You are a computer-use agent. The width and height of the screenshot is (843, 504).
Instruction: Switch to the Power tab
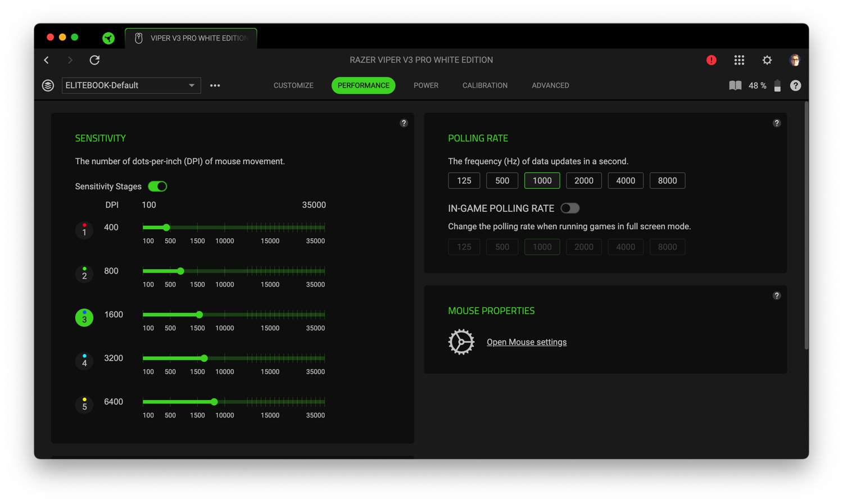[x=426, y=85]
